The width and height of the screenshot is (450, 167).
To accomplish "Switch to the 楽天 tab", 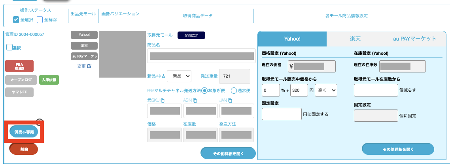I will [355, 39].
